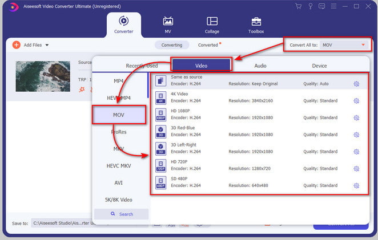This screenshot has height=240, width=378.
Task: Expand the Add Files dropdown arrow
Action: click(47, 45)
